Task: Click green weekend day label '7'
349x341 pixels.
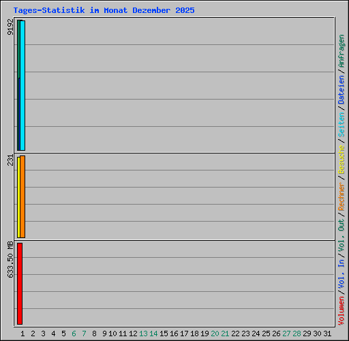Action: coord(84,333)
